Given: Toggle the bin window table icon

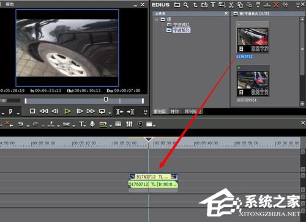Looking at the screenshot, I should (118, 124).
